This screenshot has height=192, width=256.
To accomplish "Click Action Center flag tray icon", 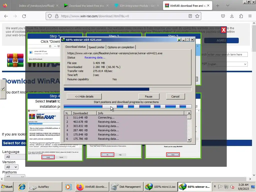I will coord(220,186).
